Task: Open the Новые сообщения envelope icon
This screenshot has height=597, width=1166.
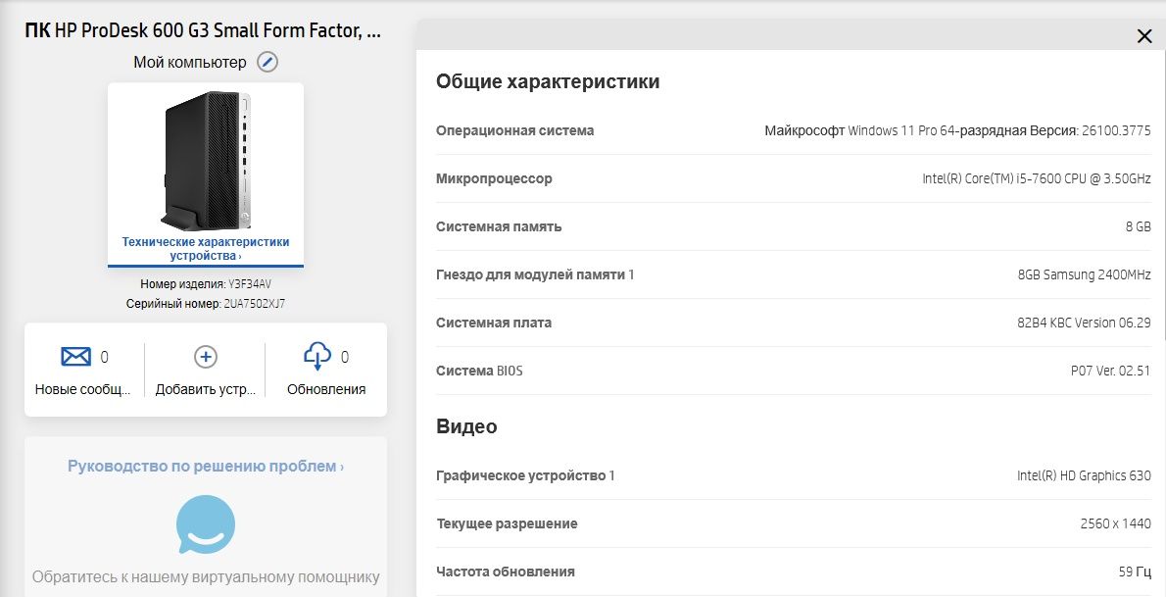Action: [75, 357]
